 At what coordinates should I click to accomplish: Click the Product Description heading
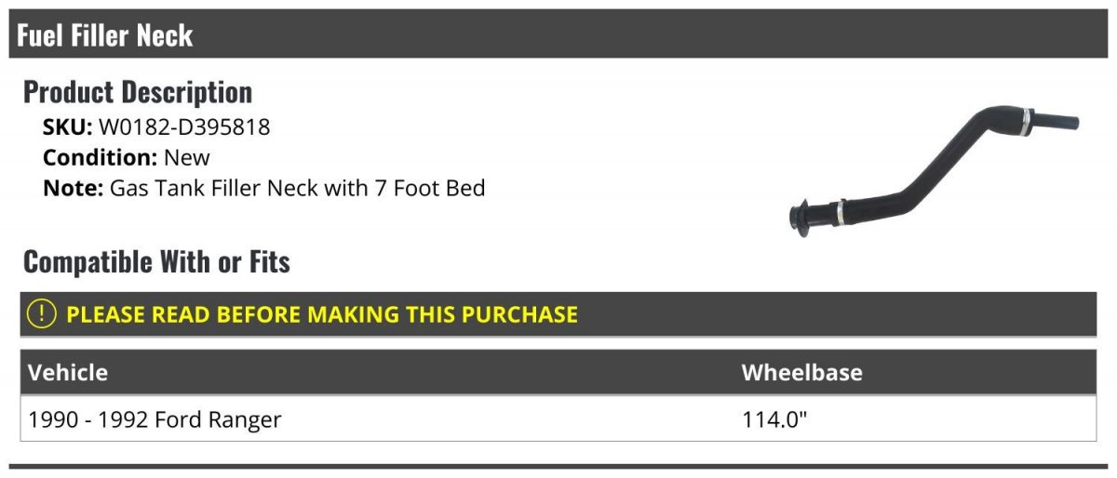138,92
